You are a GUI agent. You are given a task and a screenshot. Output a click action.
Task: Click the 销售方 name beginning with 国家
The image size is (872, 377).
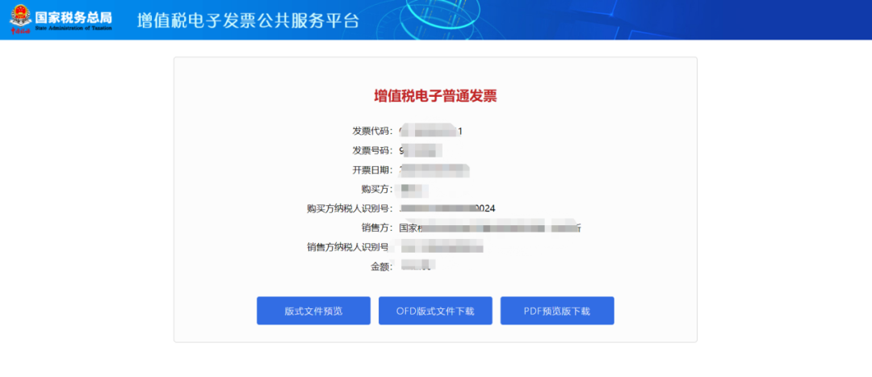pyautogui.click(x=490, y=228)
